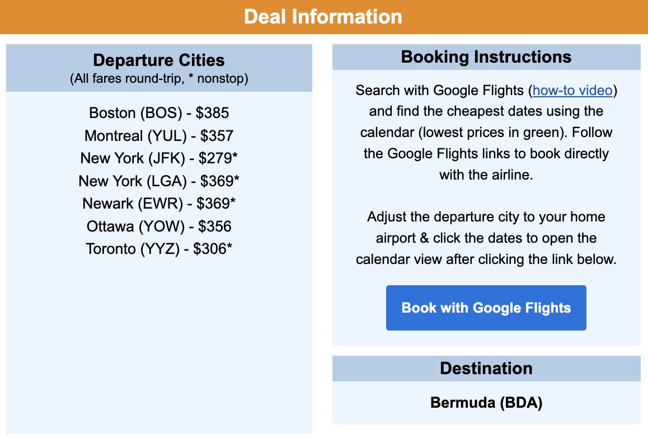The image size is (648, 434).
Task: Select the Montreal (YUL) $357 fare
Action: click(x=158, y=135)
